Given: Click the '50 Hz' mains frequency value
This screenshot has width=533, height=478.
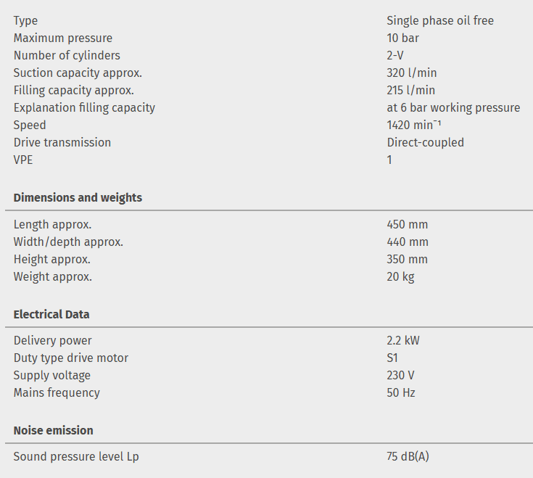Looking at the screenshot, I should coord(401,392).
